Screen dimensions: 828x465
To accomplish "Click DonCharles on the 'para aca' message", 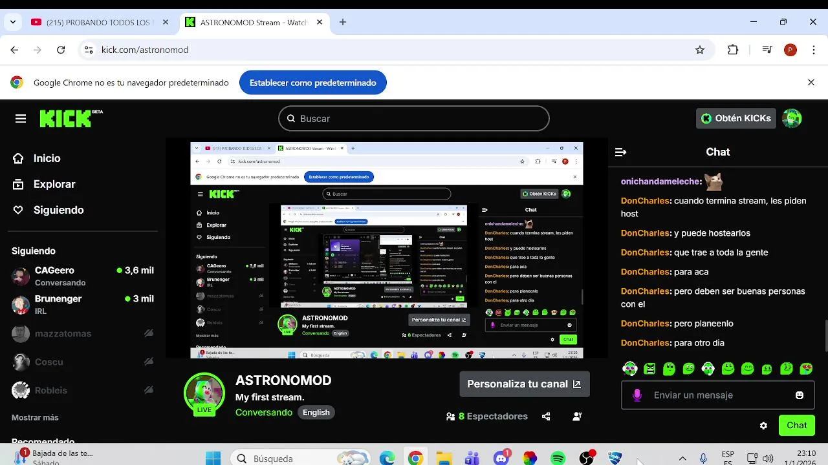I will 645,272.
